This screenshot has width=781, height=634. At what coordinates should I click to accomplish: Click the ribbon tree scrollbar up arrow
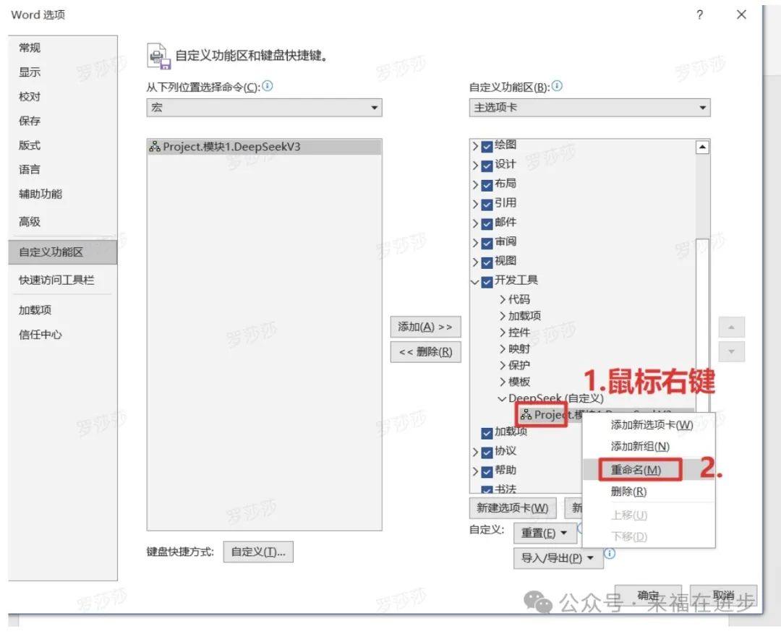click(x=702, y=147)
